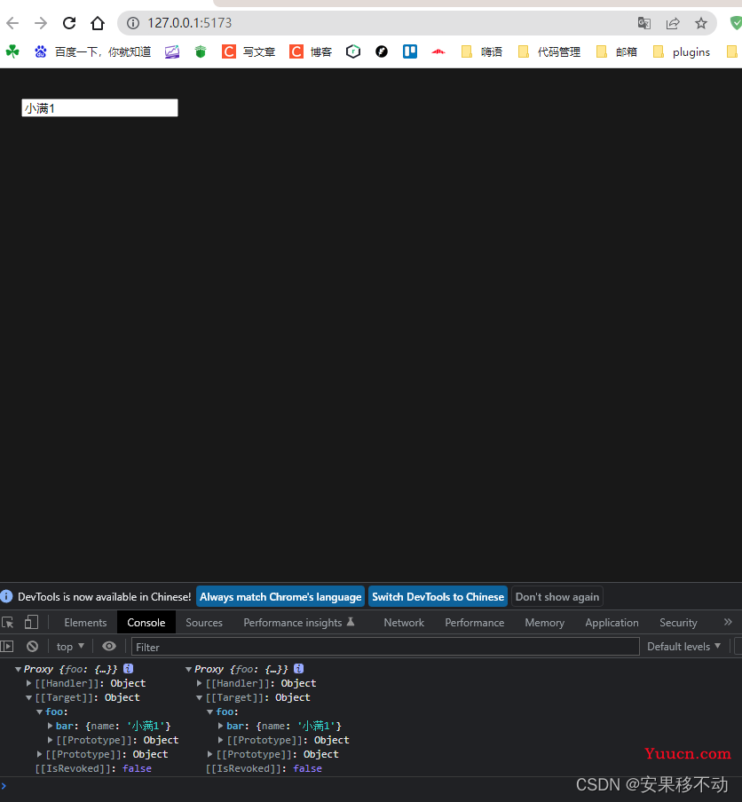Switch to the Application tab
The width and height of the screenshot is (742, 802).
click(x=612, y=623)
